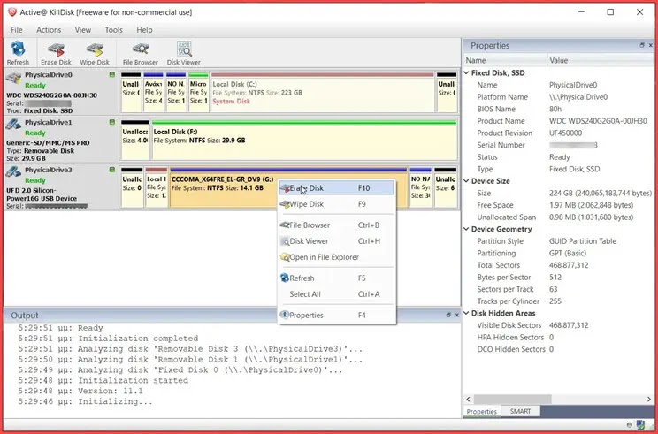Switch to the SMART tab
This screenshot has height=434, width=658.
coord(520,411)
